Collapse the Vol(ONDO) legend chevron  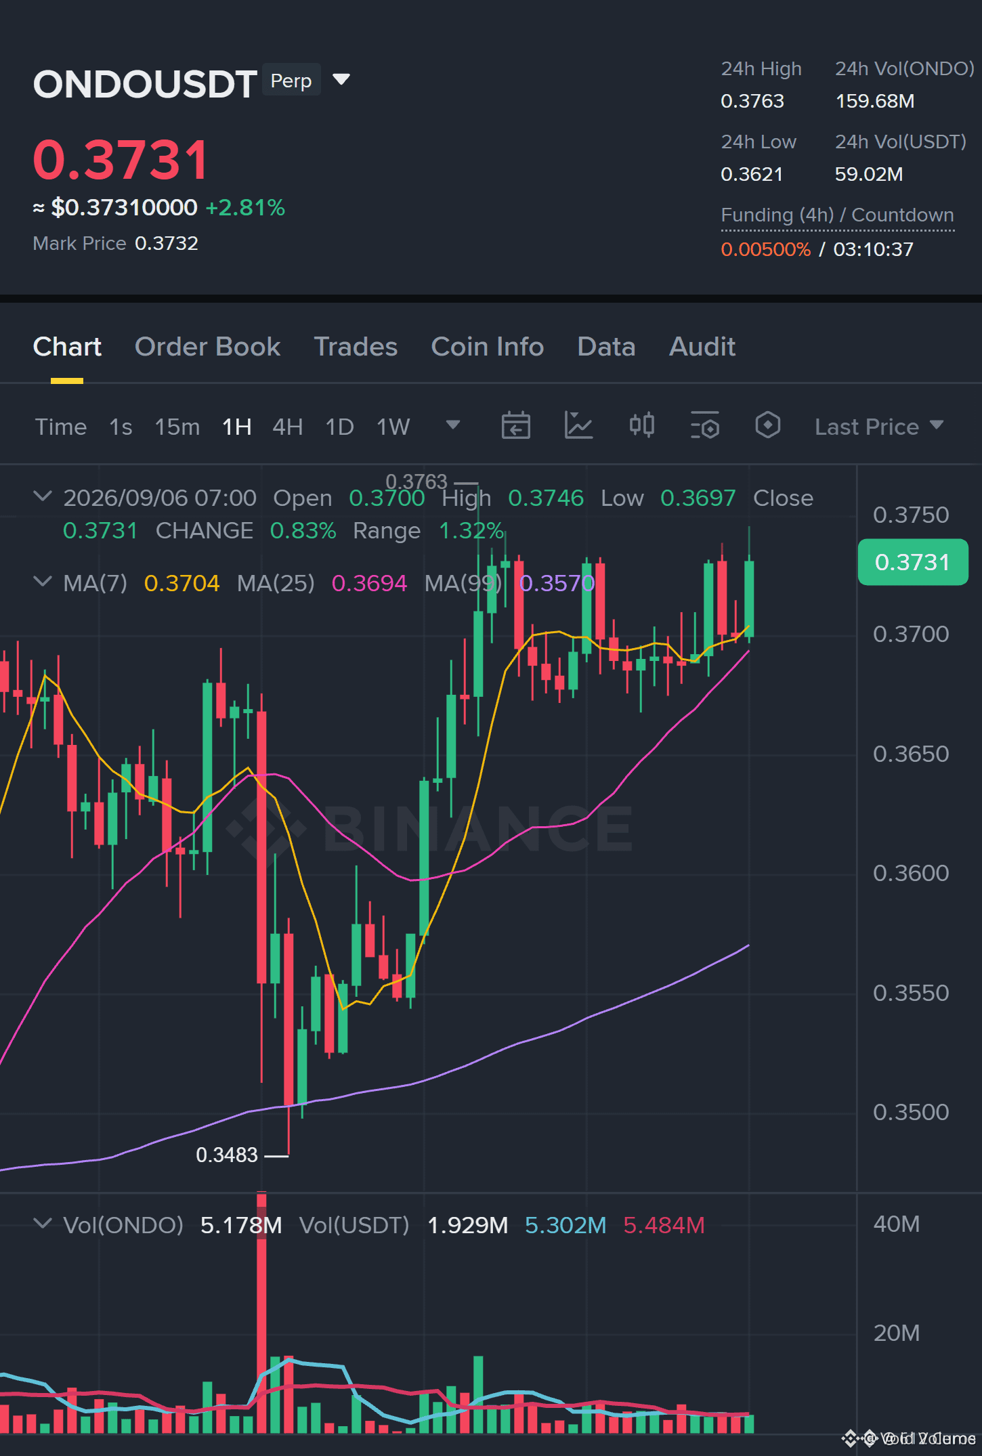point(42,1224)
